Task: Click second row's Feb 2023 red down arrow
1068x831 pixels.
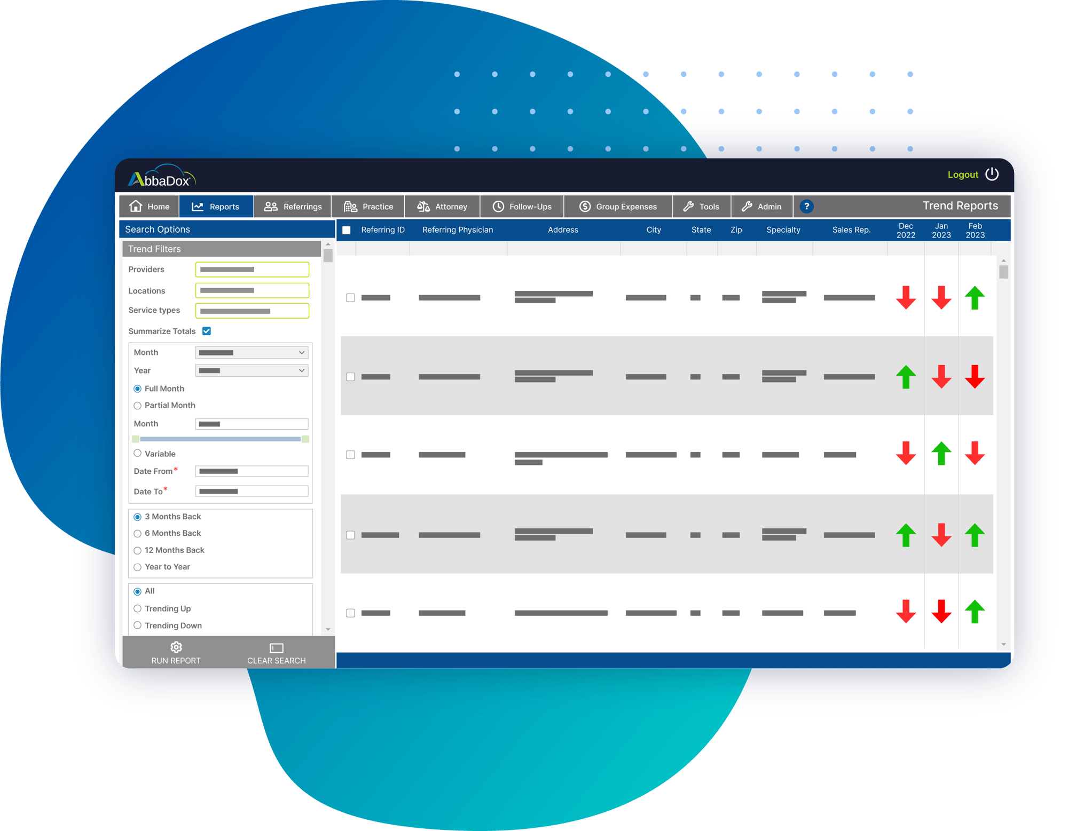Action: pos(975,377)
